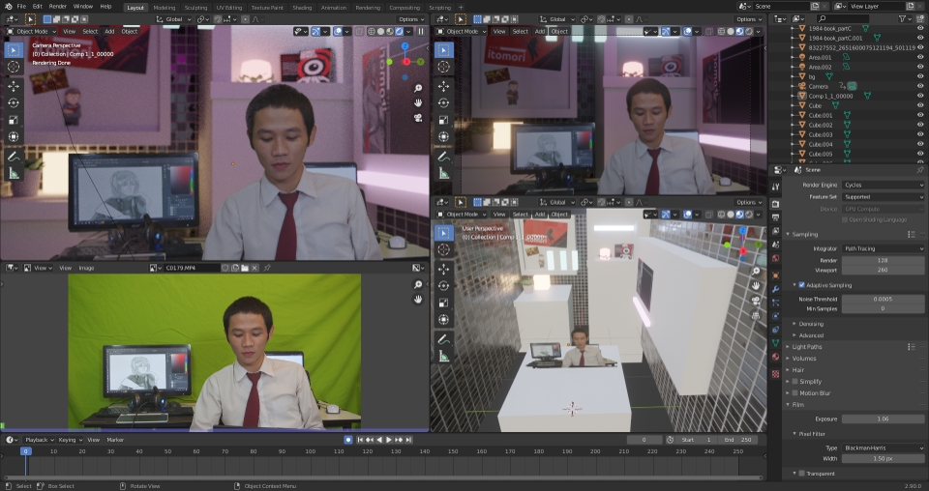Select the Scale tool in top-right viewport
This screenshot has width=929, height=491.
pyautogui.click(x=444, y=120)
